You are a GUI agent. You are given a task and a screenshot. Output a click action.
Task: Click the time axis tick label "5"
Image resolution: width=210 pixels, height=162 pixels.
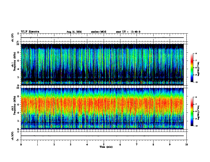[x=104, y=145]
